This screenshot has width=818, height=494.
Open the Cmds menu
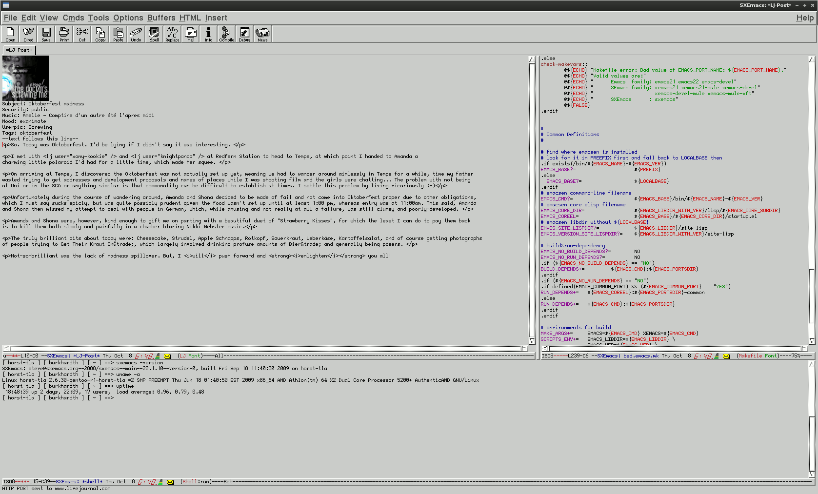tap(73, 18)
